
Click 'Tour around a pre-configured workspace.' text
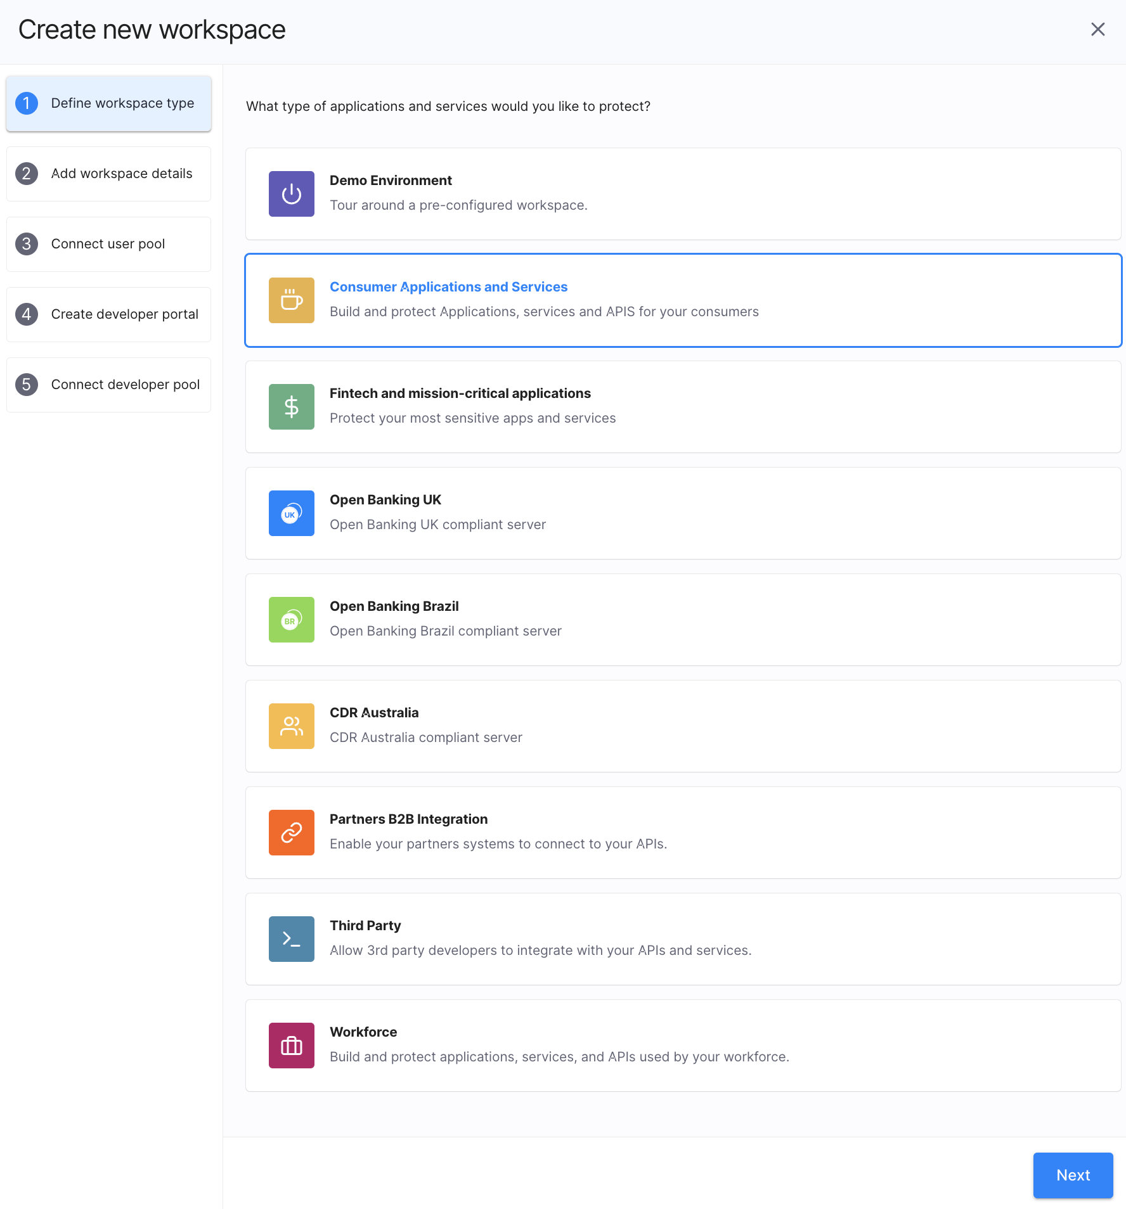tap(458, 205)
